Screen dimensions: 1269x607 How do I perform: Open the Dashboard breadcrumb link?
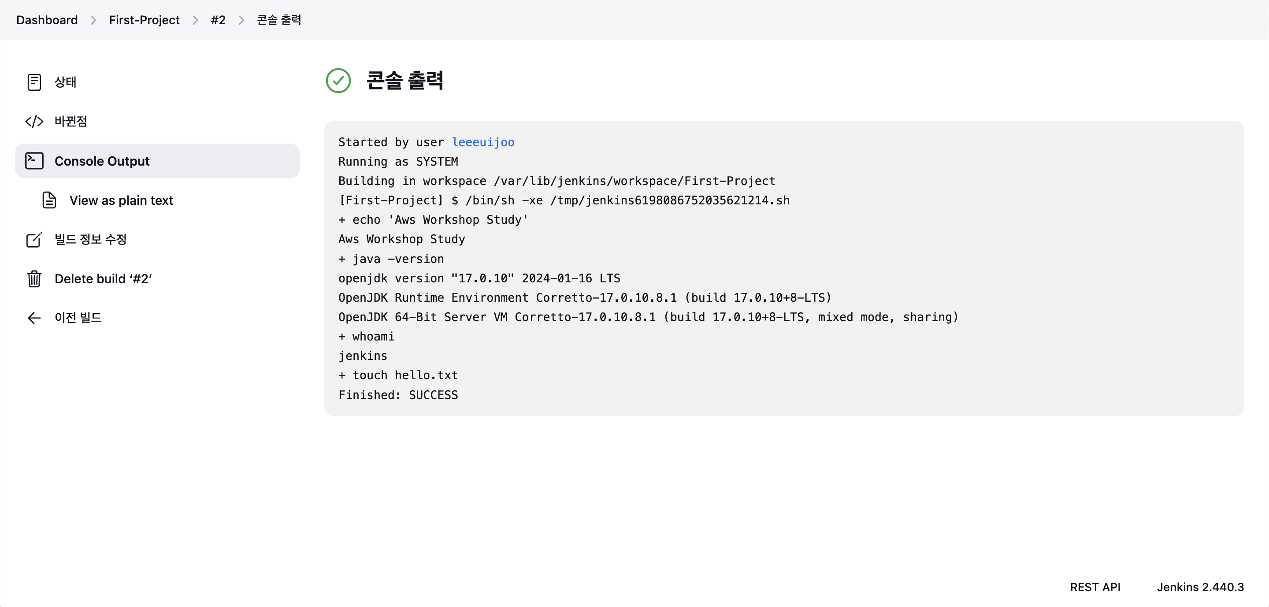(x=47, y=20)
